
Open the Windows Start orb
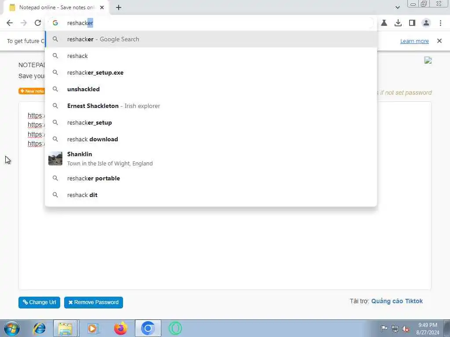(12, 328)
